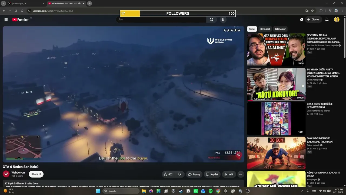Open '30 GÜNDE İMKANSIZI BAŞARMAK' video title
The width and height of the screenshot is (346, 195).
[320, 140]
